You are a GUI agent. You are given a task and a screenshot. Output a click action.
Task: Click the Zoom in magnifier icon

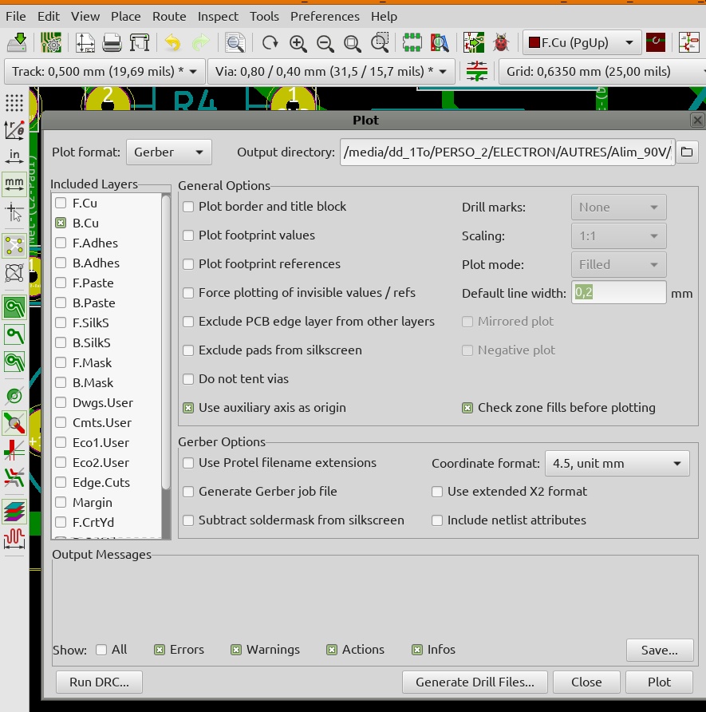[x=298, y=43]
